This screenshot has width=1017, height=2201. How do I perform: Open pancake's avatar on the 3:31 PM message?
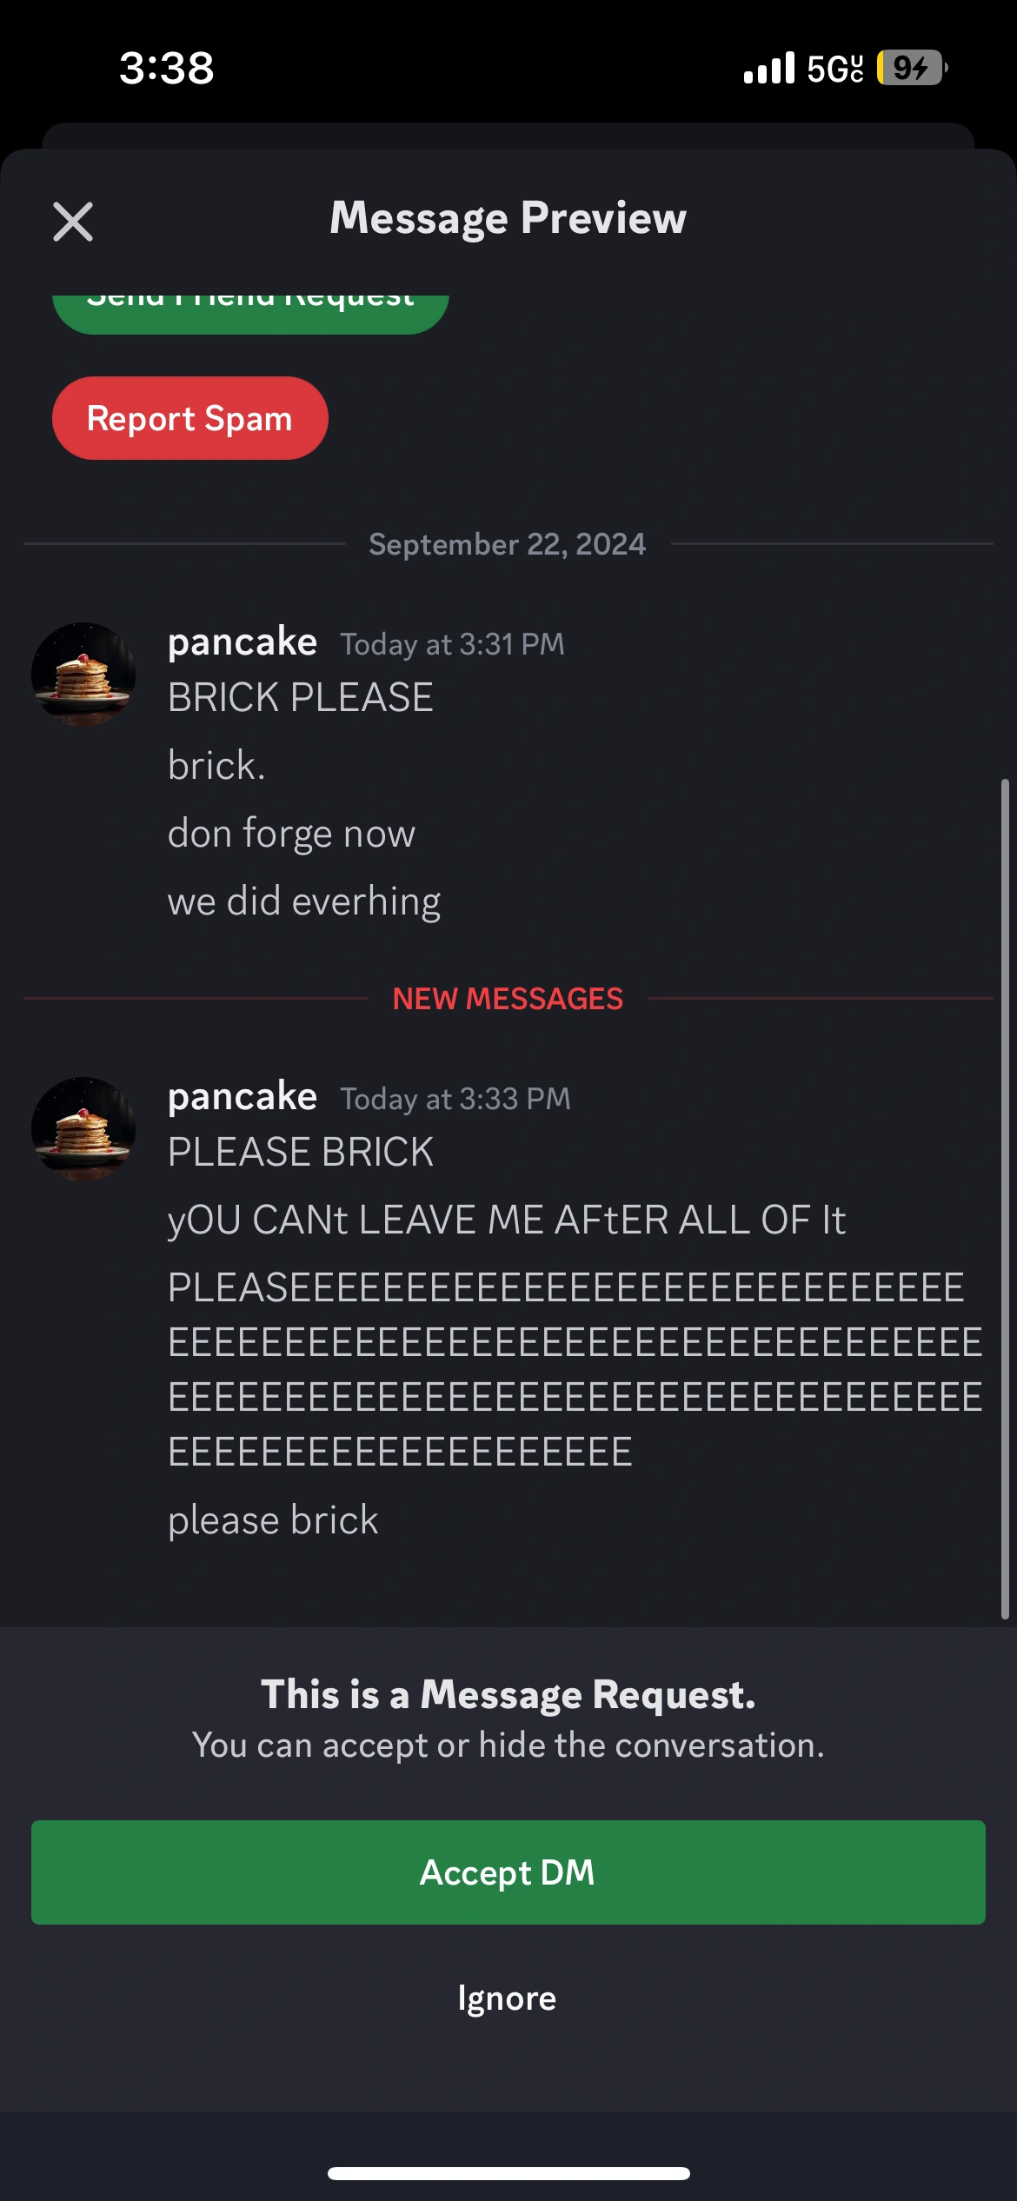pos(83,674)
